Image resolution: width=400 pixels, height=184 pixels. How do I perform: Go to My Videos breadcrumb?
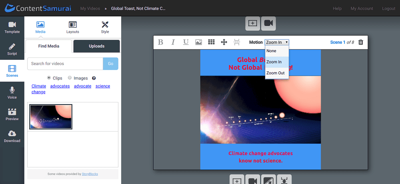[x=90, y=8]
